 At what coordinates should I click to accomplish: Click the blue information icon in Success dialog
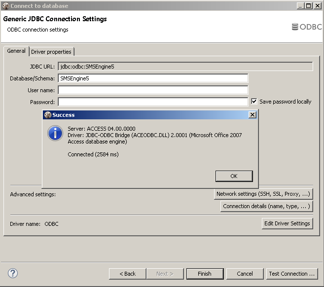point(55,133)
